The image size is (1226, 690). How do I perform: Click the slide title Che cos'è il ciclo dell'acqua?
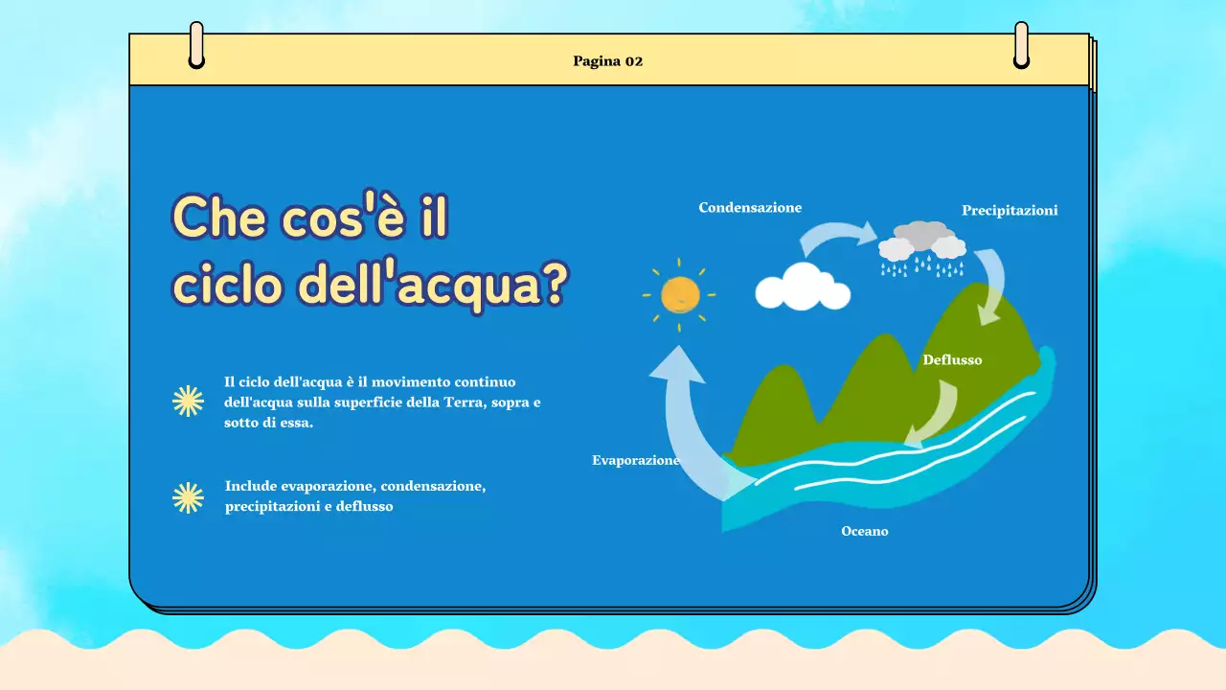(x=369, y=249)
